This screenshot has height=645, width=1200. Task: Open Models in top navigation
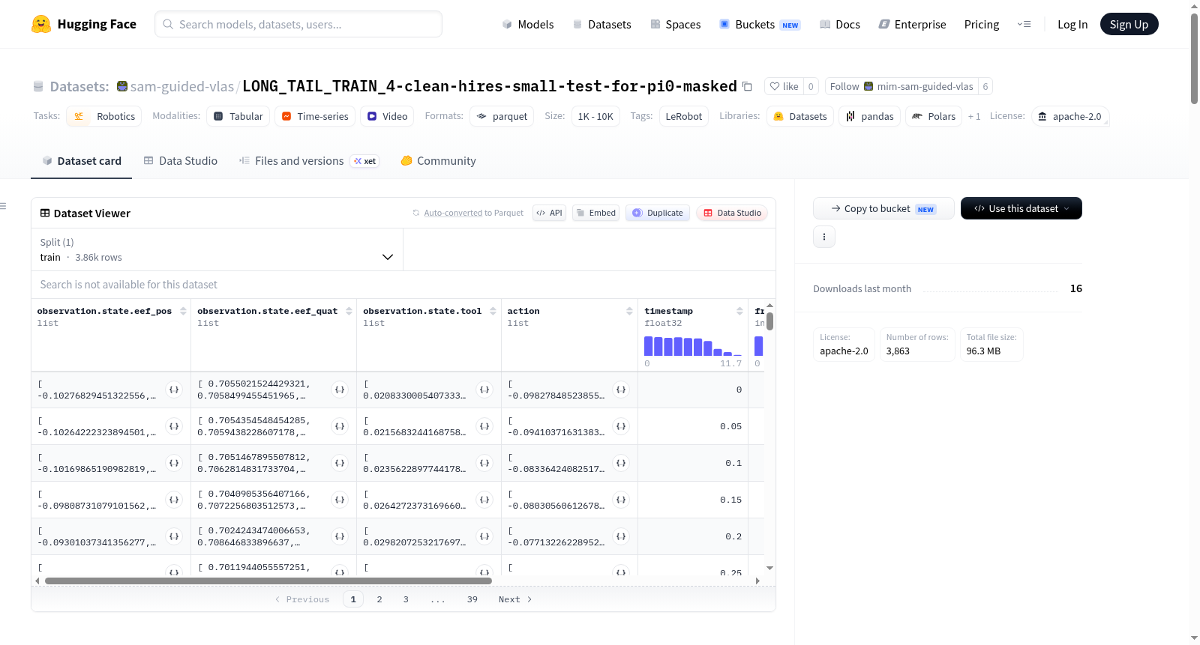[528, 24]
